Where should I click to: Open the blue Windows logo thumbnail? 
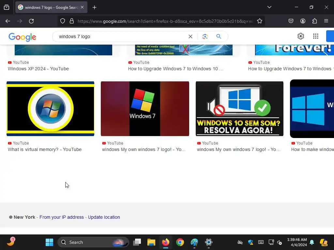click(x=312, y=109)
